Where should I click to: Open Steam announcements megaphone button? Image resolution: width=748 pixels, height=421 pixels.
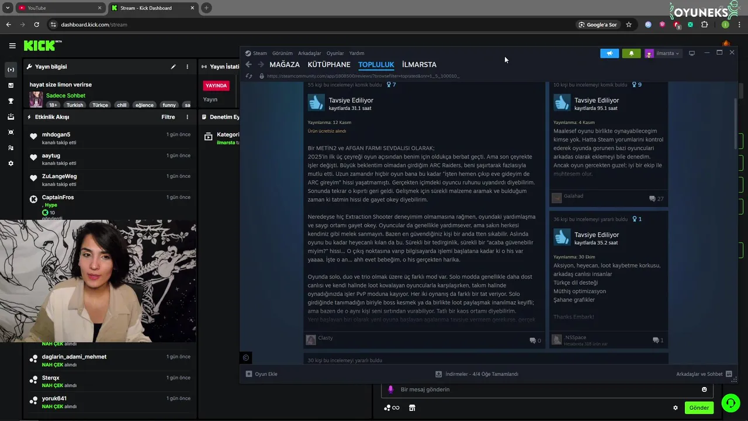pos(610,53)
